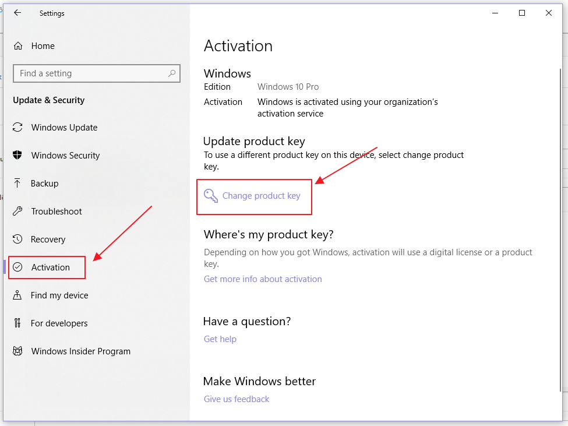Open Get help link
This screenshot has width=568, height=426.
point(220,339)
